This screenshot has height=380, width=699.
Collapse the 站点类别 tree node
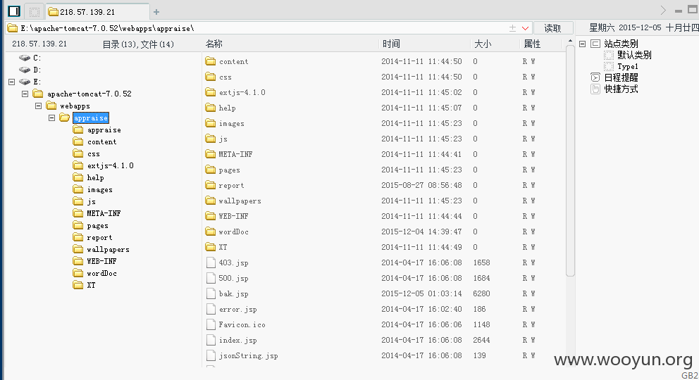coord(582,44)
